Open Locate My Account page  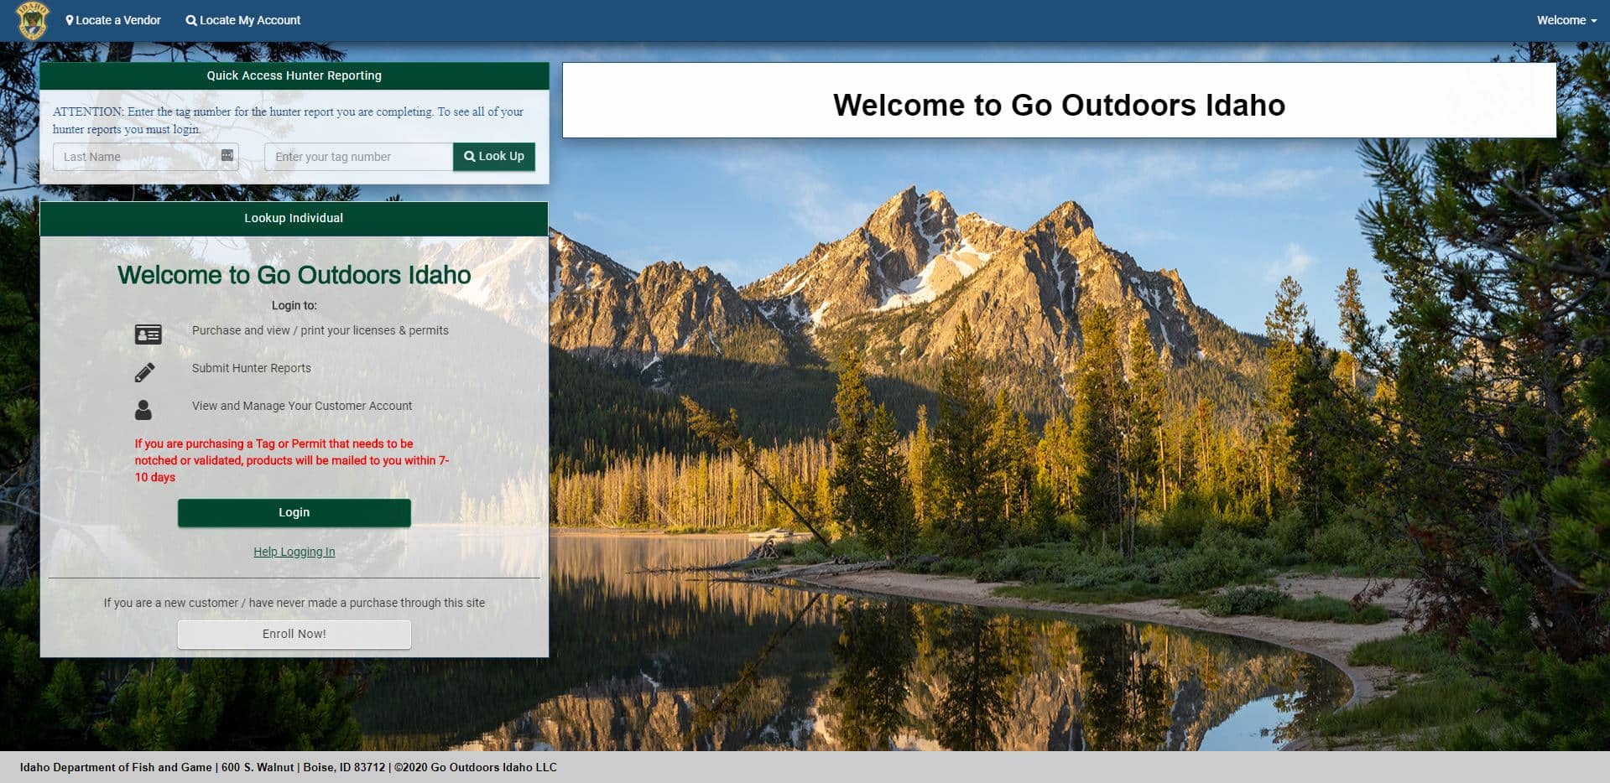pos(243,20)
